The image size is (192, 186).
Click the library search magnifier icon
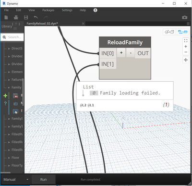pyautogui.click(x=4, y=37)
